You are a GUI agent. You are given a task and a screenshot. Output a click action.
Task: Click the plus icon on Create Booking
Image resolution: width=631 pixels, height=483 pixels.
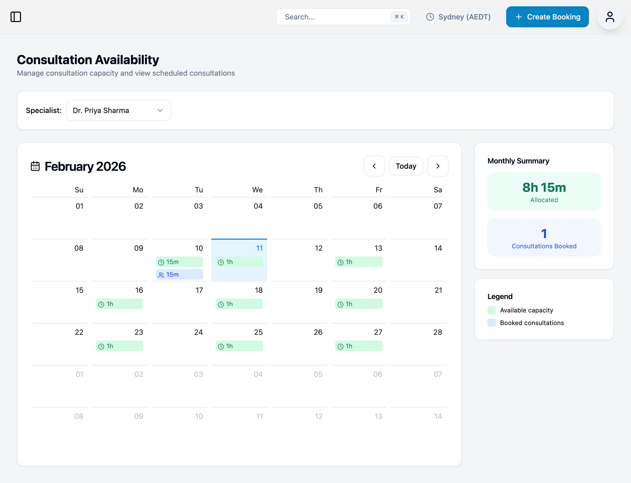tap(518, 17)
